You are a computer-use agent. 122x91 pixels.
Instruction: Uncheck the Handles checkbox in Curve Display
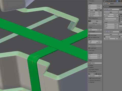click(89, 74)
